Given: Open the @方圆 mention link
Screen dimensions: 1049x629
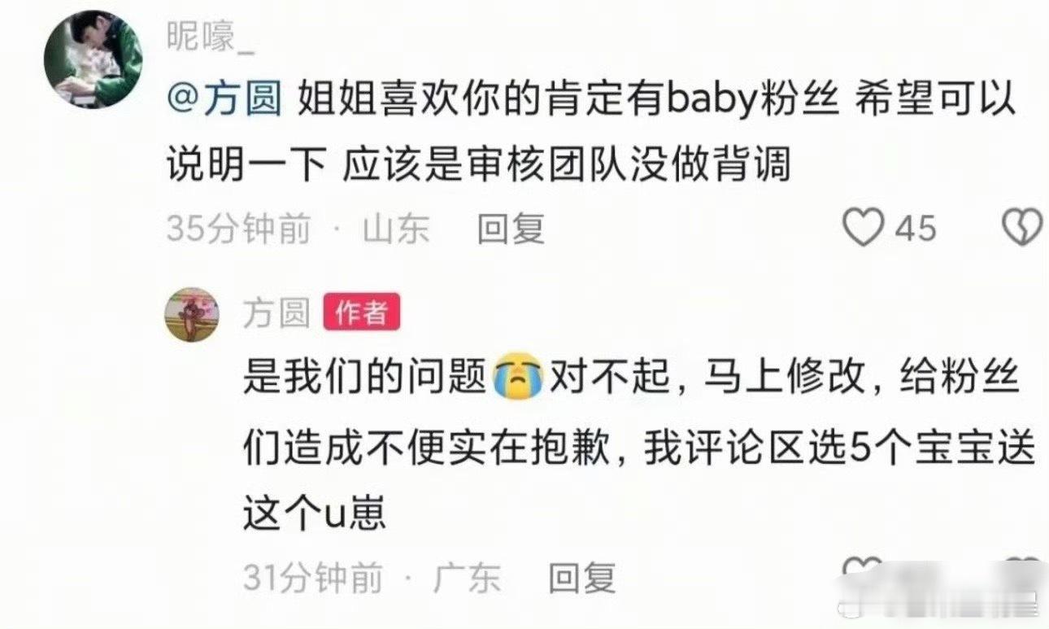Looking at the screenshot, I should 224,101.
